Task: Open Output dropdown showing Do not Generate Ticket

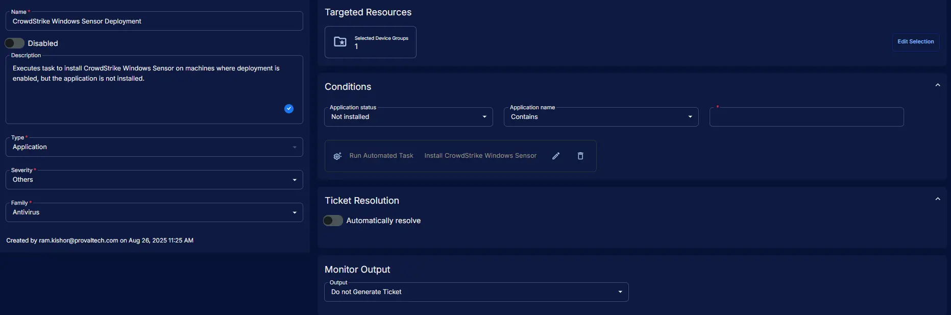Action: click(476, 292)
